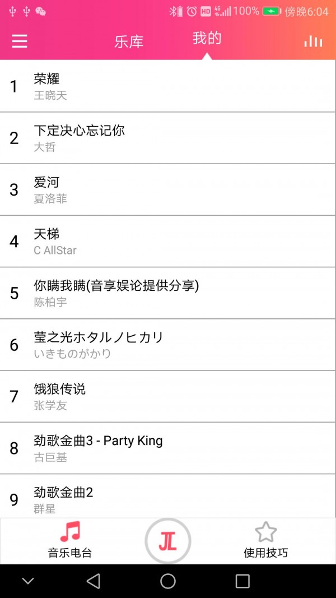This screenshot has height=598, width=336.
Task: Open the music radio note icon
Action: tap(70, 532)
